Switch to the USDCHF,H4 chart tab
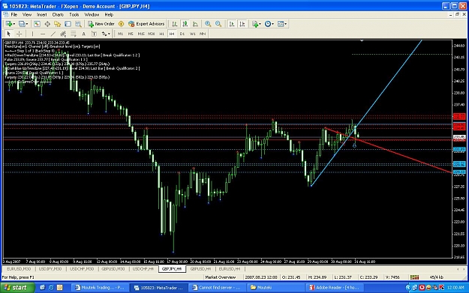The height and width of the screenshot is (293, 469). (x=143, y=269)
